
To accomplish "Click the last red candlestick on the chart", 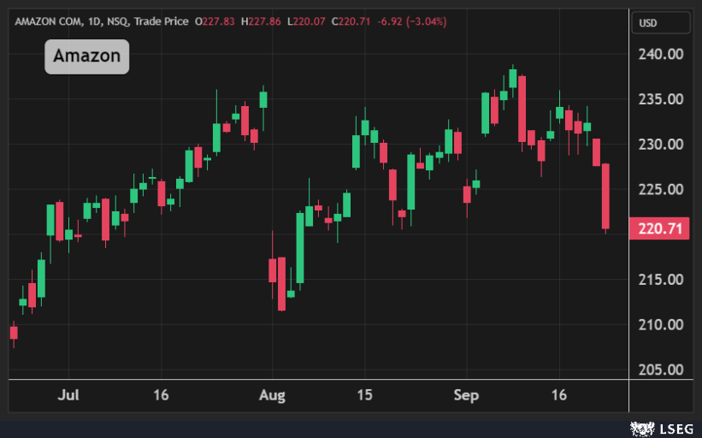I will (605, 196).
